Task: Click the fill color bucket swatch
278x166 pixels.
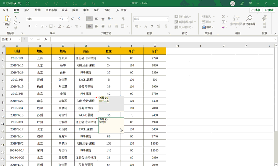Action: [59, 26]
